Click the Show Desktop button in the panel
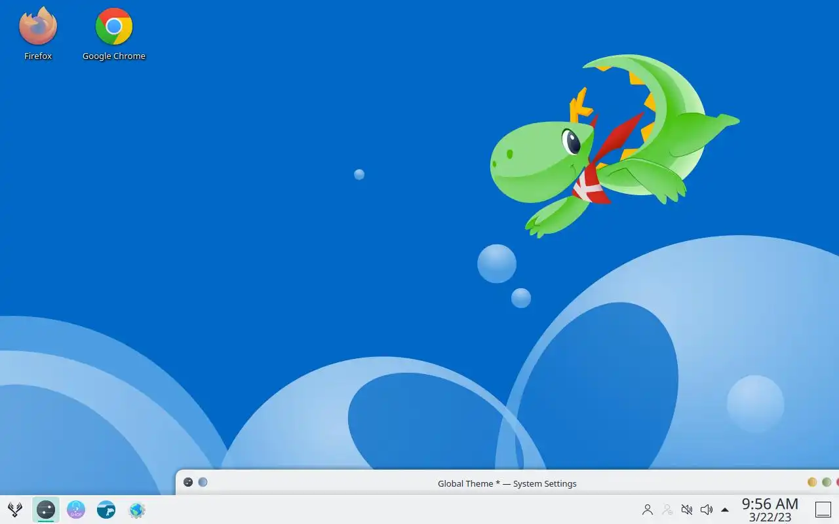 click(x=823, y=510)
